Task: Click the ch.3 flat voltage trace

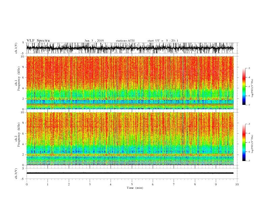Action: [x=130, y=173]
